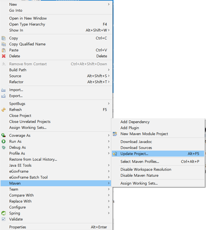Click the green Run As icon
Viewport: 206px width, 230px height.
coord(4,141)
